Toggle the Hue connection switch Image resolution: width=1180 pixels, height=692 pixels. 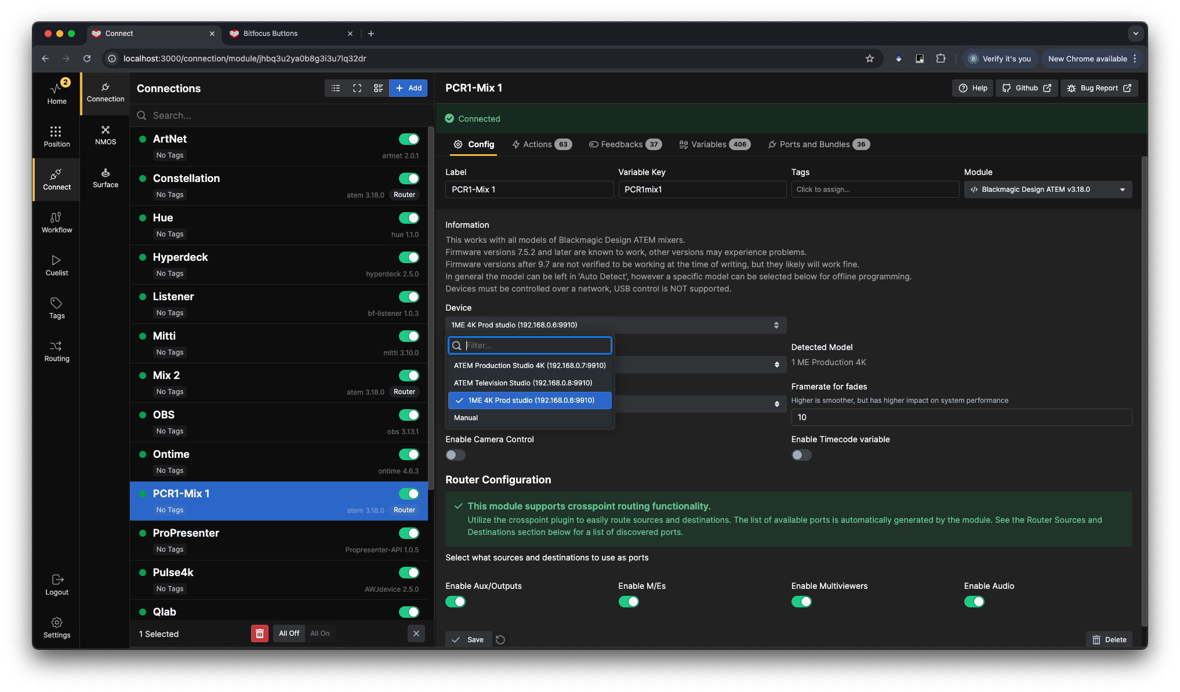pos(409,218)
